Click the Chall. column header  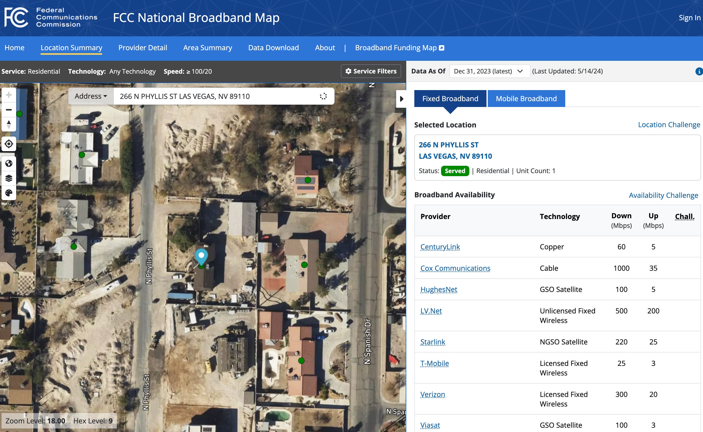[x=684, y=217]
